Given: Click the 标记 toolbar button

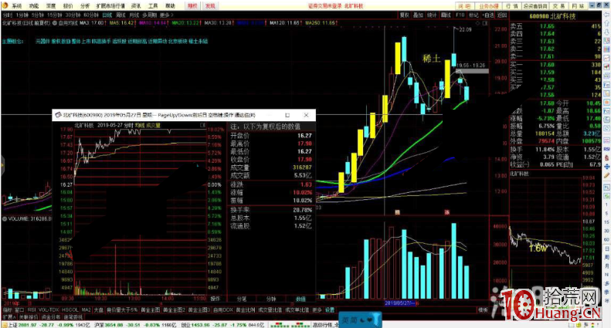Looking at the screenshot, I should click(x=474, y=15).
